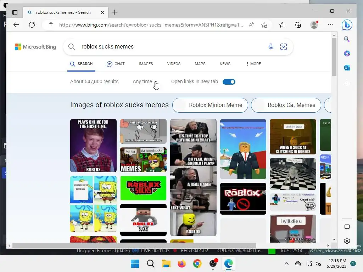Open Edge tab actions menu icon

click(x=15, y=12)
